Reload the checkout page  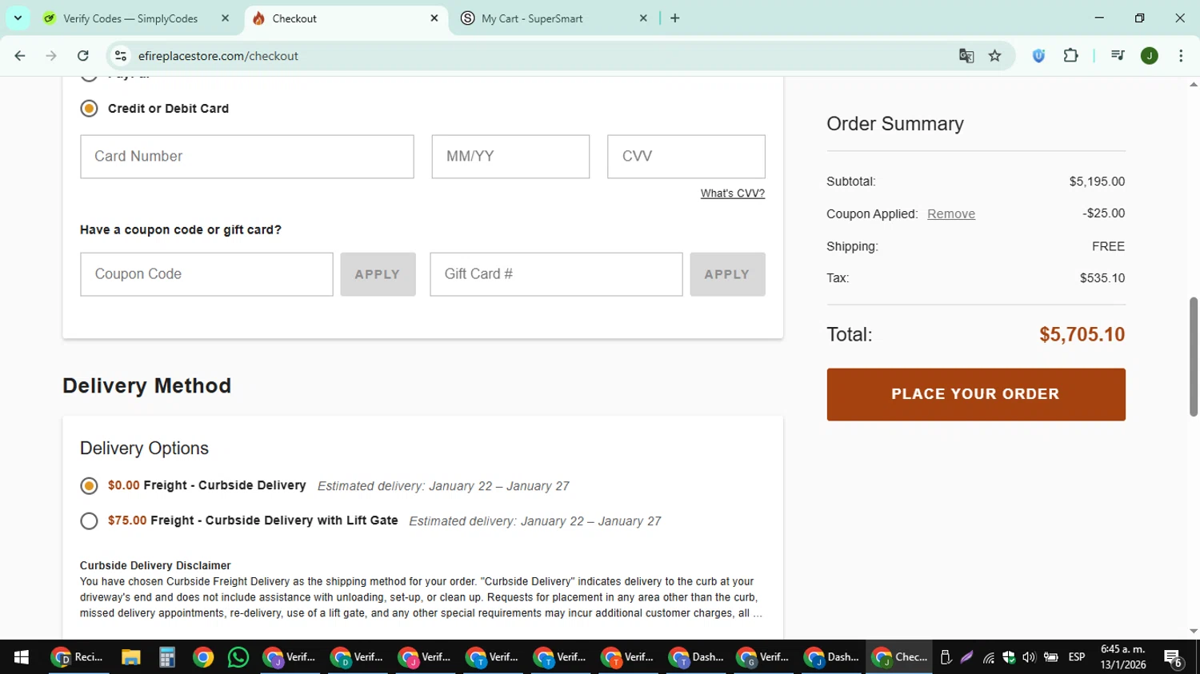(83, 56)
